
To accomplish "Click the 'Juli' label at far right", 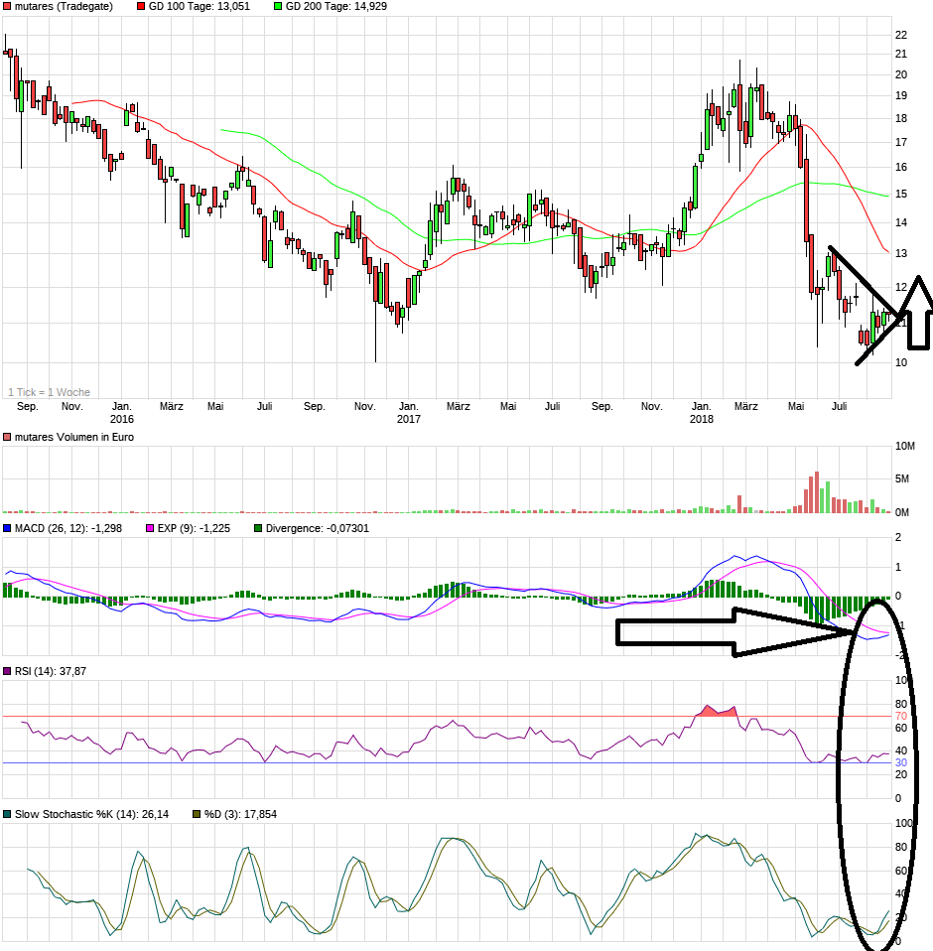I will (x=839, y=406).
